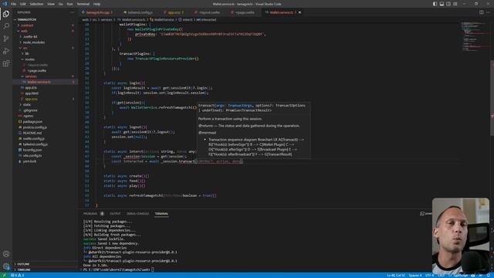Close the WalletService.ts tab

(299, 12)
